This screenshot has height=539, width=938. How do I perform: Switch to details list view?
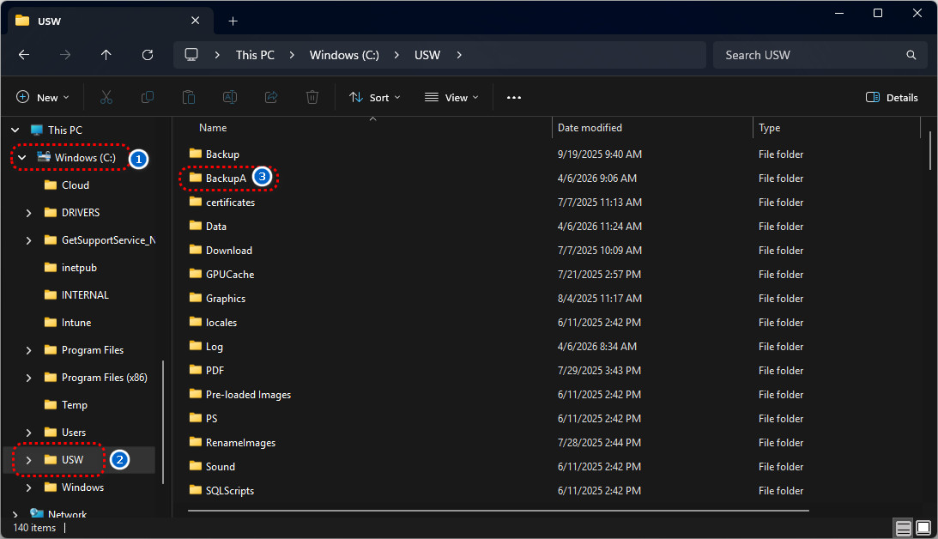(903, 527)
